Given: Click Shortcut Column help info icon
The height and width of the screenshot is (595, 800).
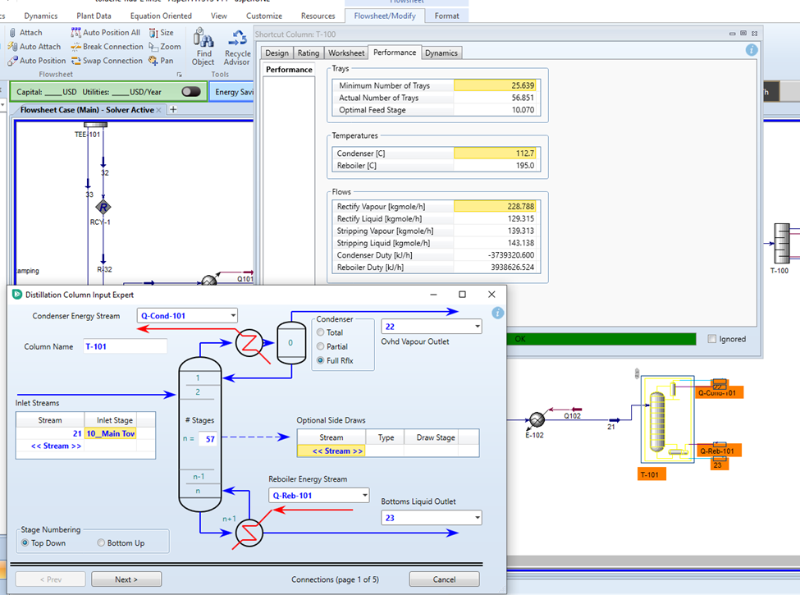Looking at the screenshot, I should pos(751,50).
